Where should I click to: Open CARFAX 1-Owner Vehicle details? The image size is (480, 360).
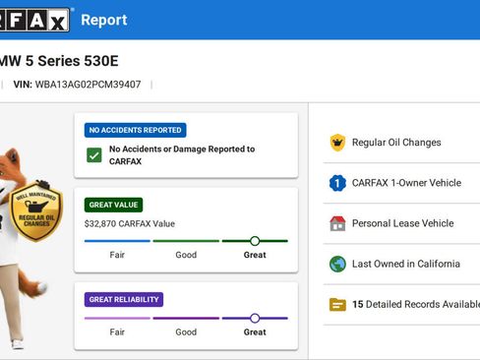[x=401, y=183]
